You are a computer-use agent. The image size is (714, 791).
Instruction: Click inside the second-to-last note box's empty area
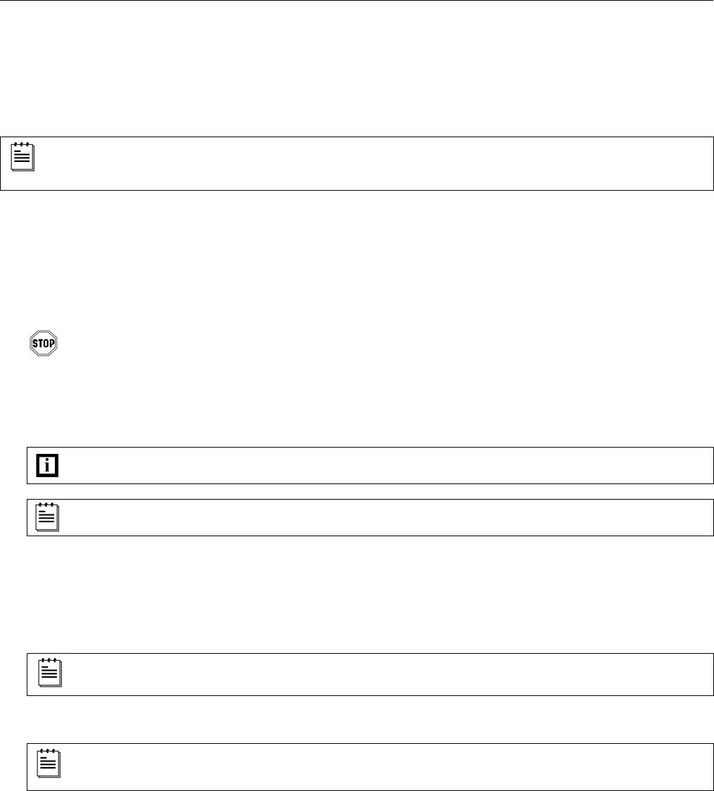tap(380, 674)
